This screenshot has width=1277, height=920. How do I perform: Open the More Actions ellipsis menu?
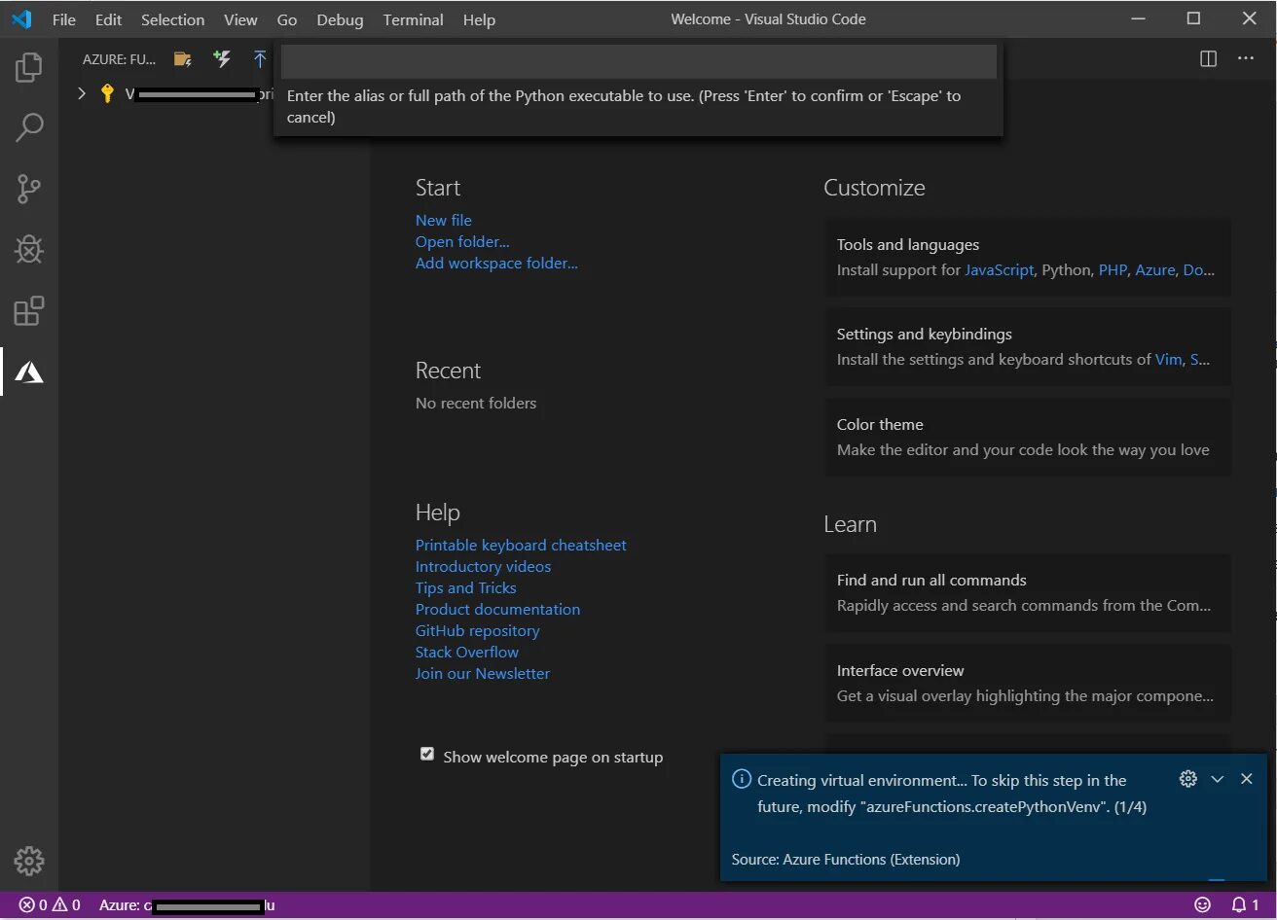coord(1246,58)
